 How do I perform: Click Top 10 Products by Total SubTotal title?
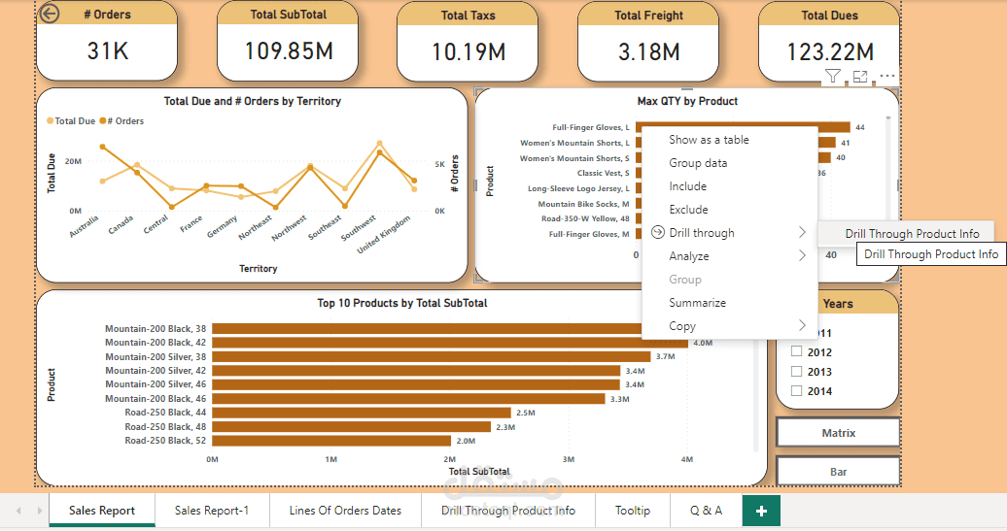(402, 303)
